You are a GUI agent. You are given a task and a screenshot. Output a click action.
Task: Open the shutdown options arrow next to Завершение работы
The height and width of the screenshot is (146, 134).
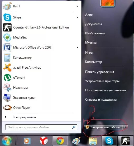coord(125,127)
